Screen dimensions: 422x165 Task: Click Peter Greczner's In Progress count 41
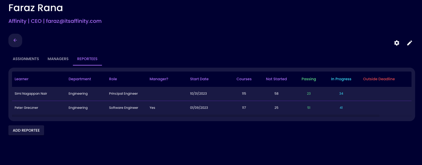point(341,108)
